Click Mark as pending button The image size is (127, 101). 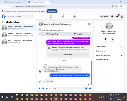[x=52, y=34]
